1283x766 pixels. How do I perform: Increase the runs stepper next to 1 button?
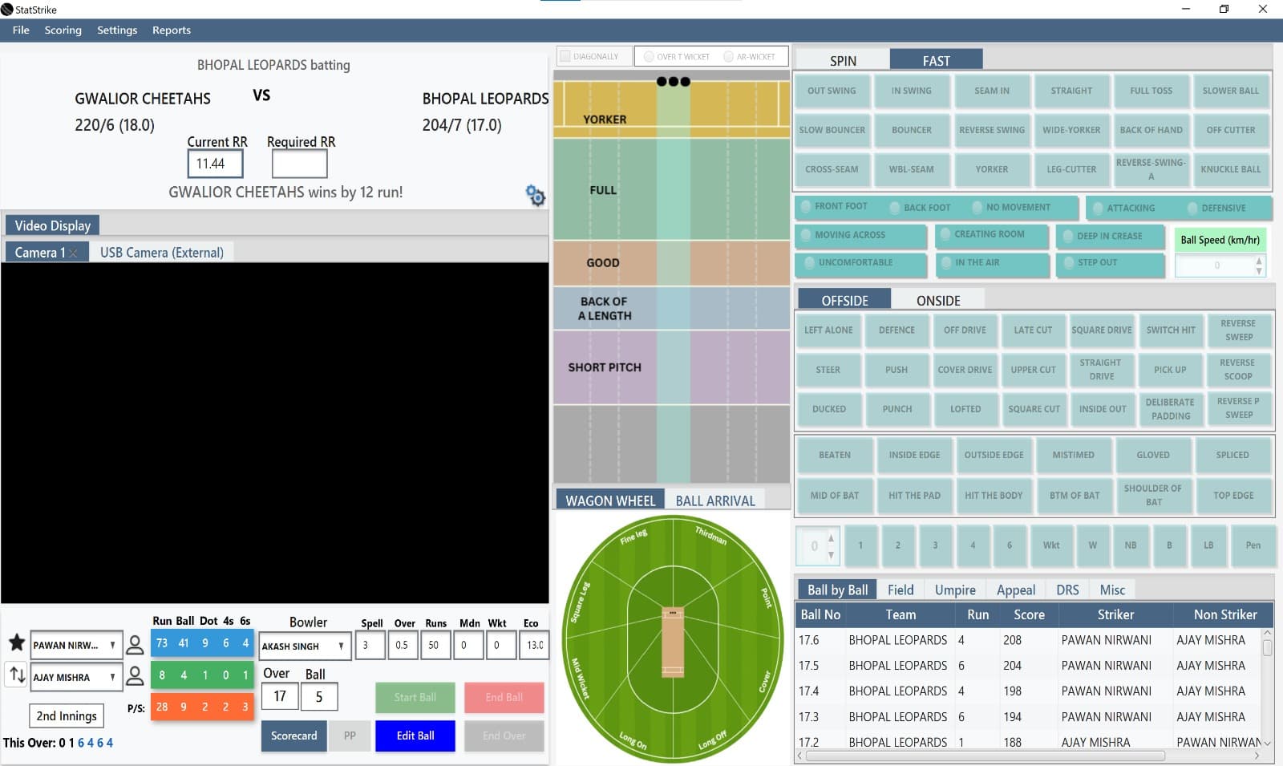[832, 538]
